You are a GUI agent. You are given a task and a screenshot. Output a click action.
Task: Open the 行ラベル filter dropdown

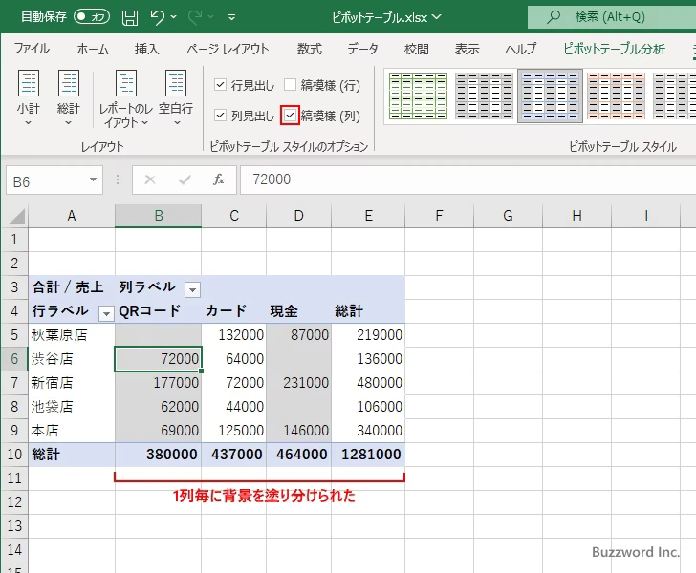[x=106, y=313]
